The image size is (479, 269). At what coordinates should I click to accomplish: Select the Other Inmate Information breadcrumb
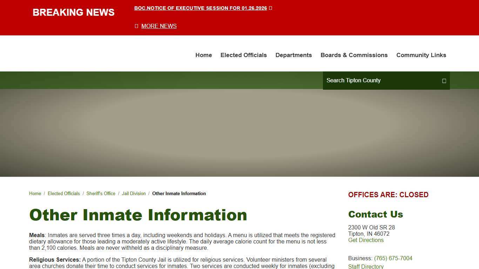[179, 193]
